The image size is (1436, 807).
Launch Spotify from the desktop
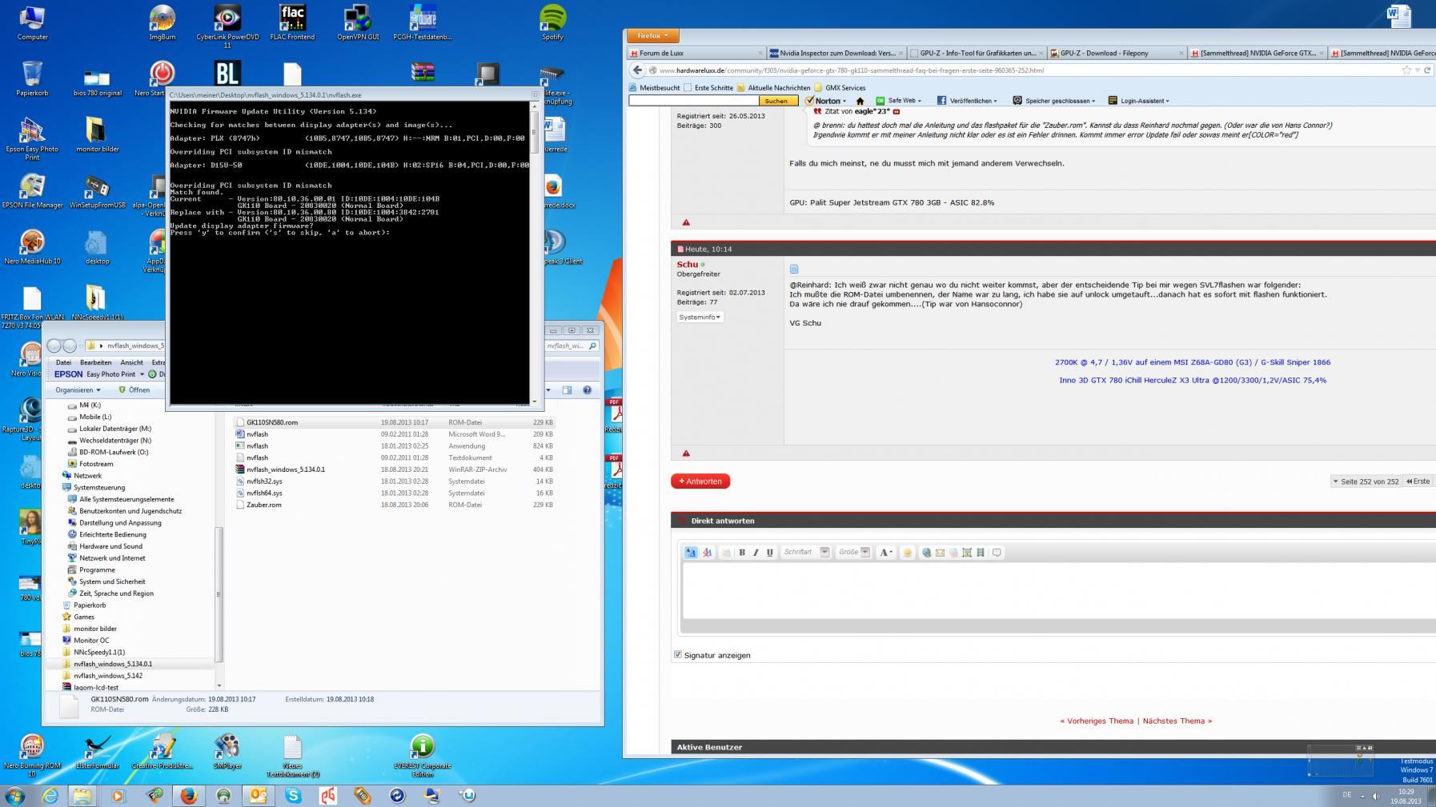pyautogui.click(x=552, y=22)
